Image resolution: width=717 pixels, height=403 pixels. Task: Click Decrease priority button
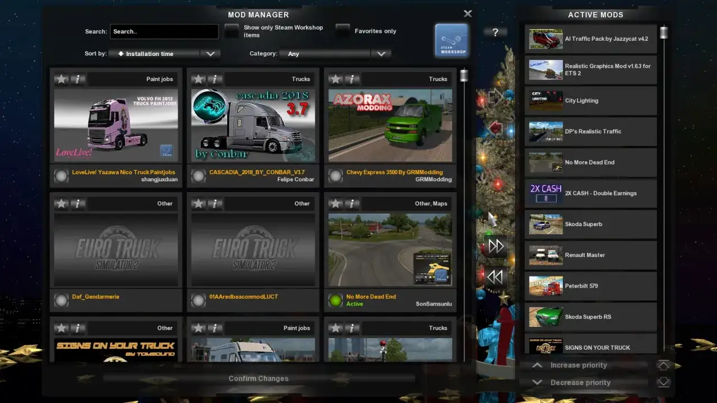click(x=584, y=382)
